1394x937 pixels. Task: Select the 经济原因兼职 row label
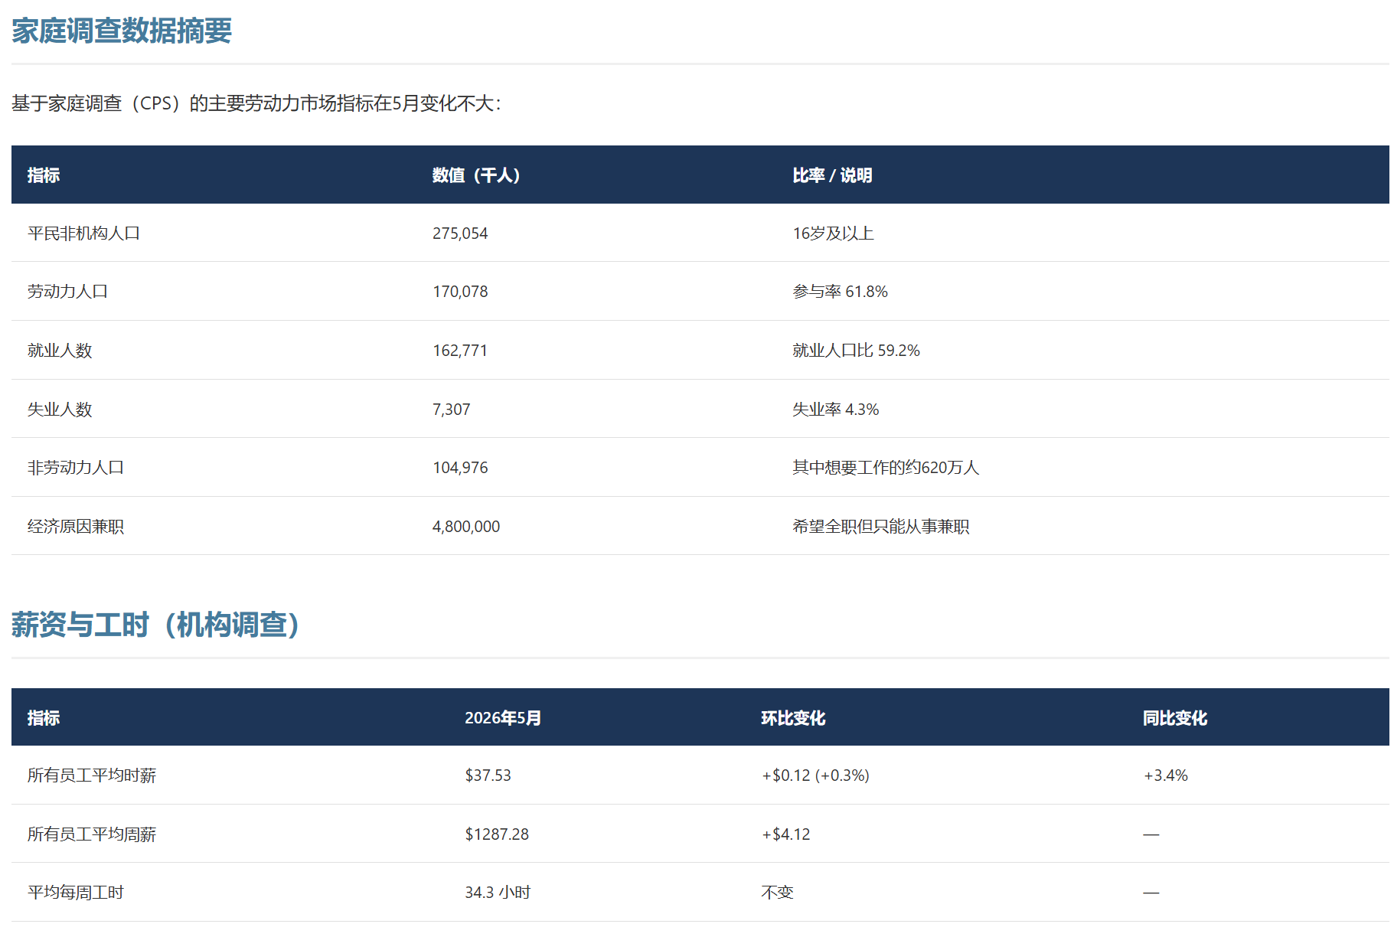pos(76,527)
